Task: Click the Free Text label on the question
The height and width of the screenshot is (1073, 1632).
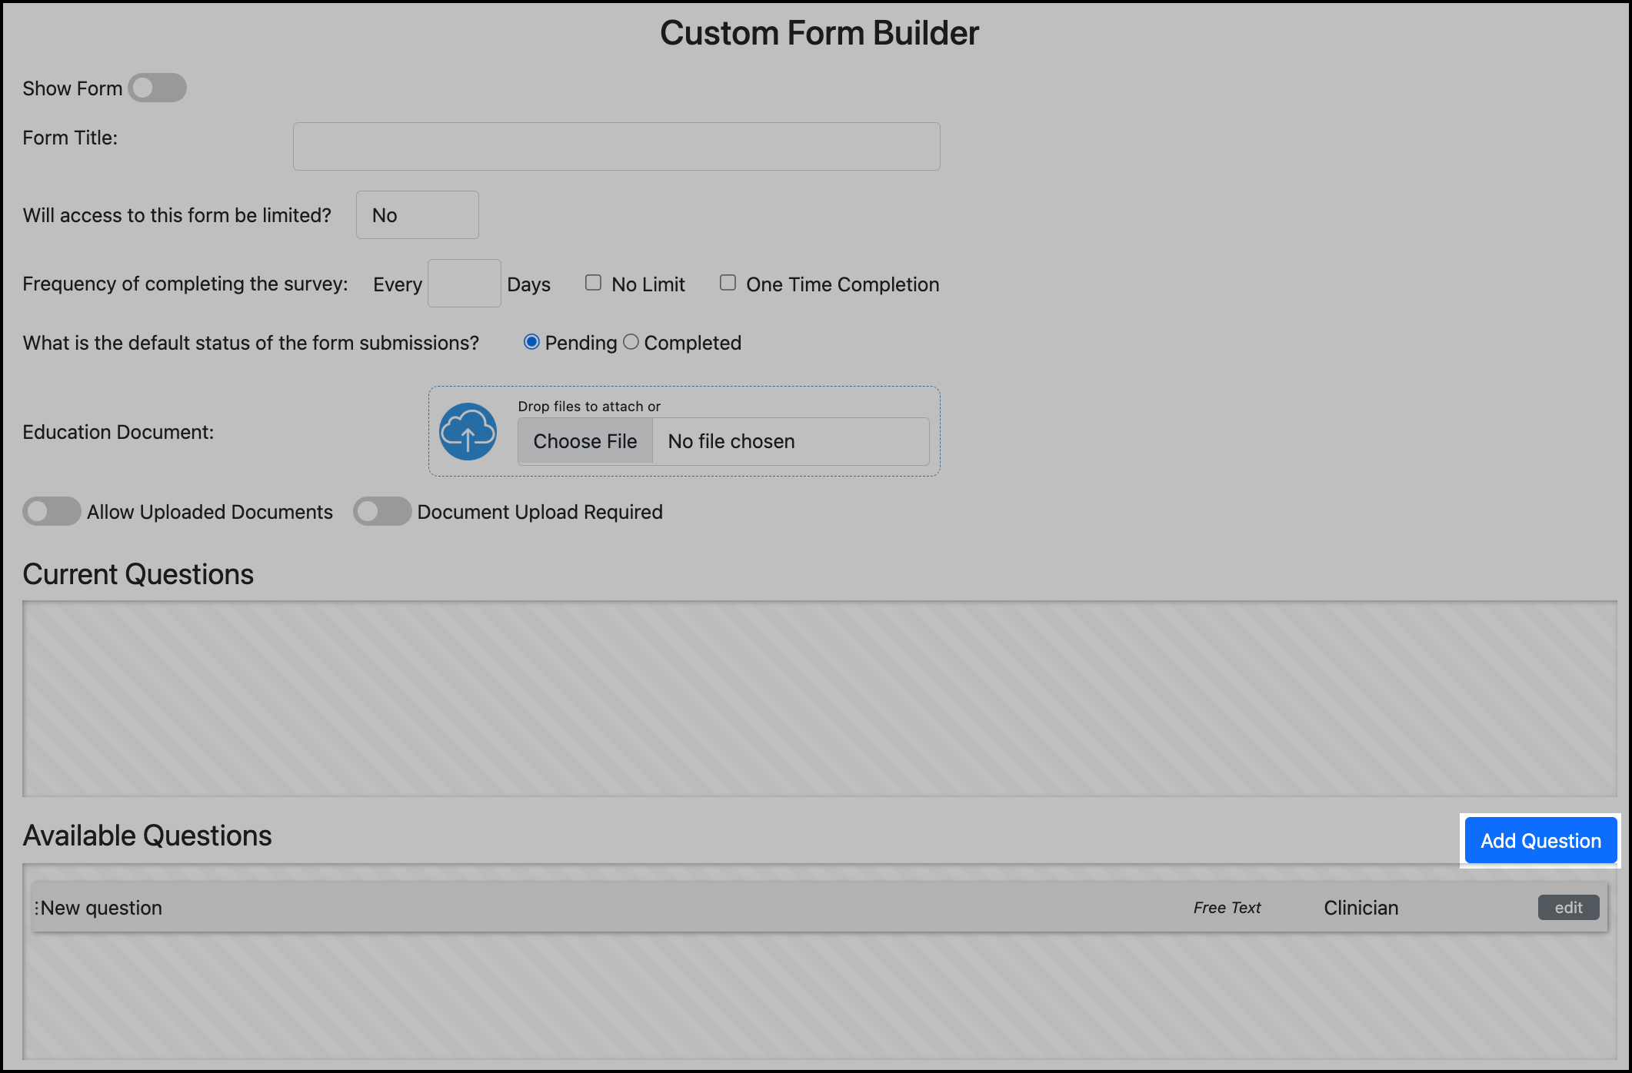Action: pos(1226,907)
